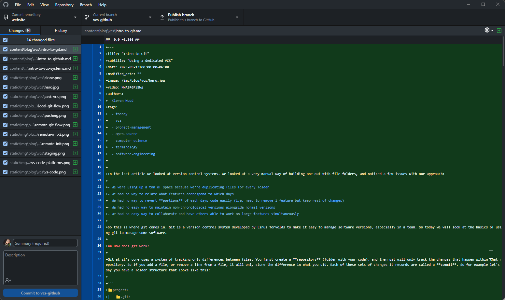Open the Current branch dropdown
505x300 pixels.
pos(119,17)
